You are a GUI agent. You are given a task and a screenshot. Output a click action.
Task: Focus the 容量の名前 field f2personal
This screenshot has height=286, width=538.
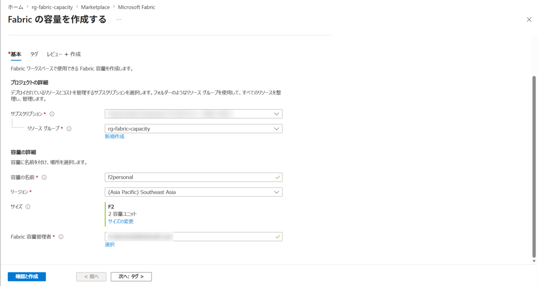[194, 177]
